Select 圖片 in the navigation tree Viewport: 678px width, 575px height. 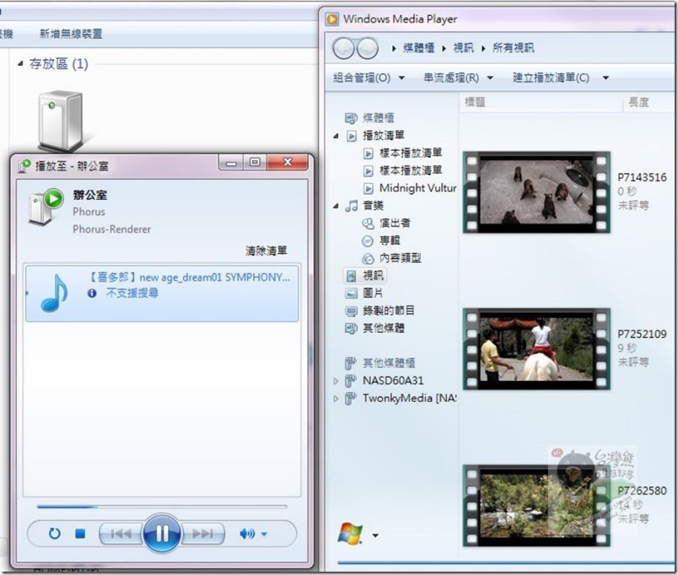[373, 293]
